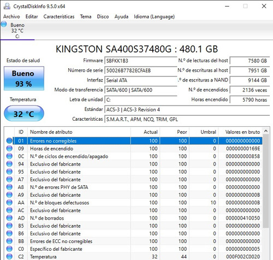Open the Ayuda menu
The image size is (273, 260).
point(121,16)
